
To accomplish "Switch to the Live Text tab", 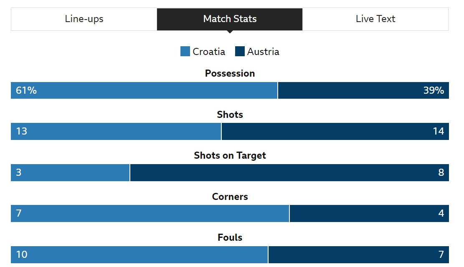I will point(375,19).
